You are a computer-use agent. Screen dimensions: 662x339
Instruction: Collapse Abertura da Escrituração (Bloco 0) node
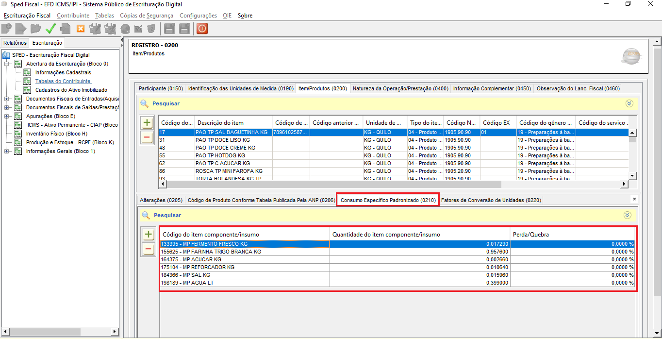(x=7, y=64)
